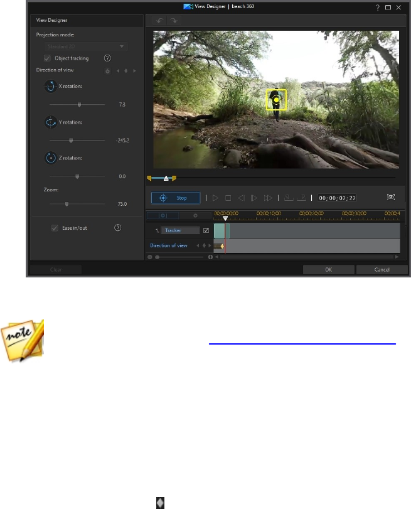Maximize the View Designer window
Image resolution: width=411 pixels, height=509 pixels.
pyautogui.click(x=388, y=8)
